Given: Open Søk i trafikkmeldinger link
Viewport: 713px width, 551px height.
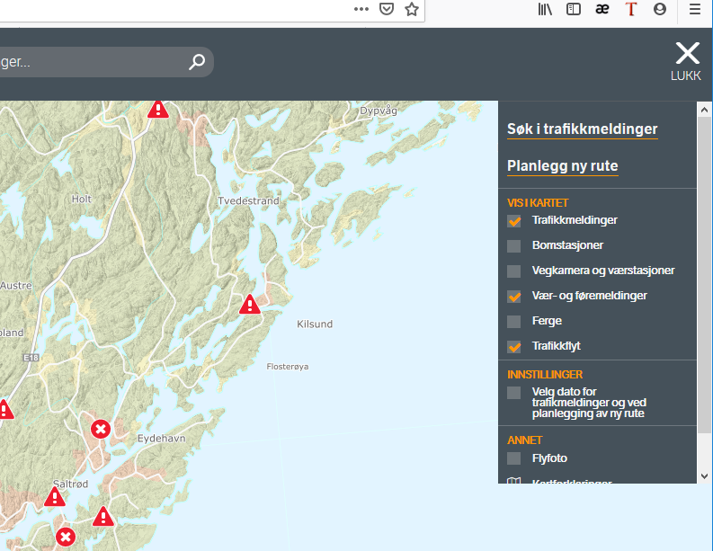Looking at the screenshot, I should pos(582,129).
